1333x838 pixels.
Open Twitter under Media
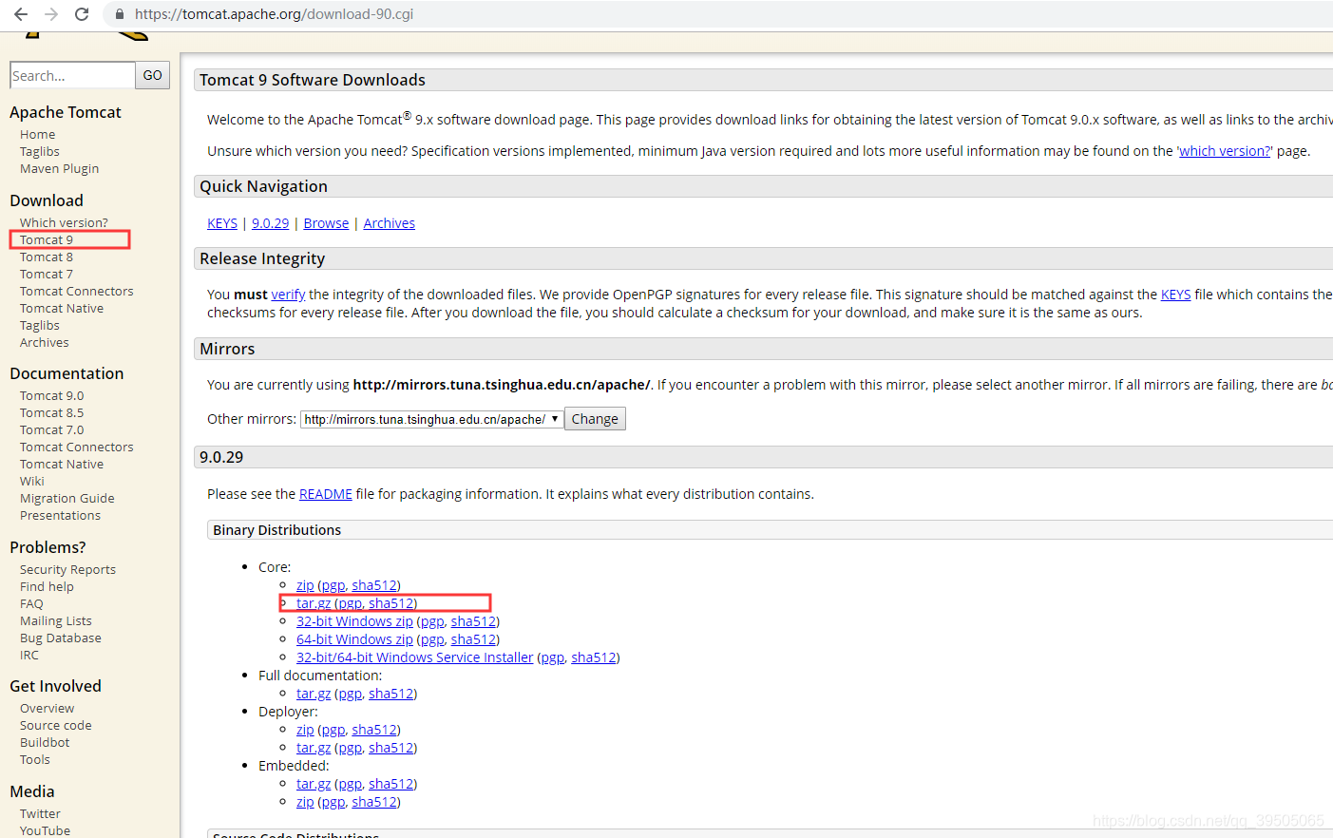click(40, 813)
